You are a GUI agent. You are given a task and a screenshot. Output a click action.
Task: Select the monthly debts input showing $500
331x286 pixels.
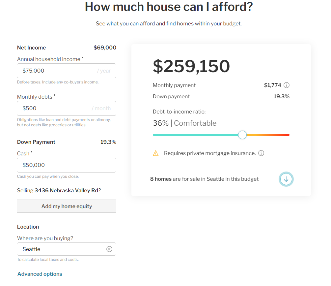point(66,108)
